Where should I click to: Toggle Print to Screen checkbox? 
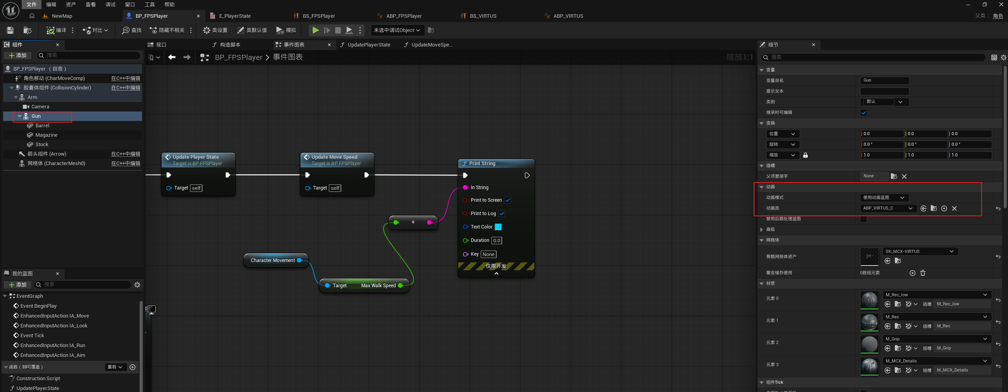click(508, 200)
